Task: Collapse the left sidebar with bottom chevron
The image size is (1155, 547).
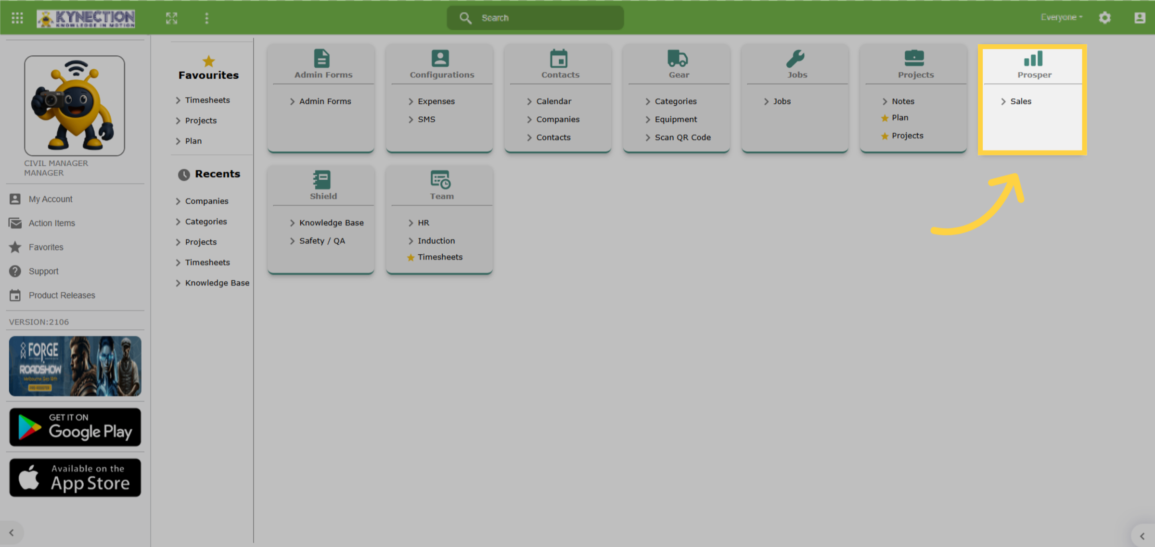Action: (x=12, y=533)
